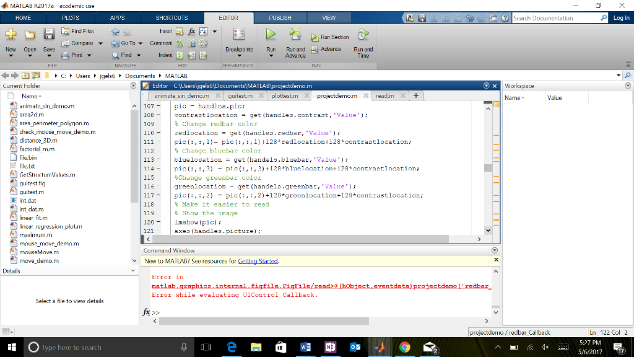This screenshot has height=357, width=634.
Task: Click the New script icon
Action: pos(11,35)
